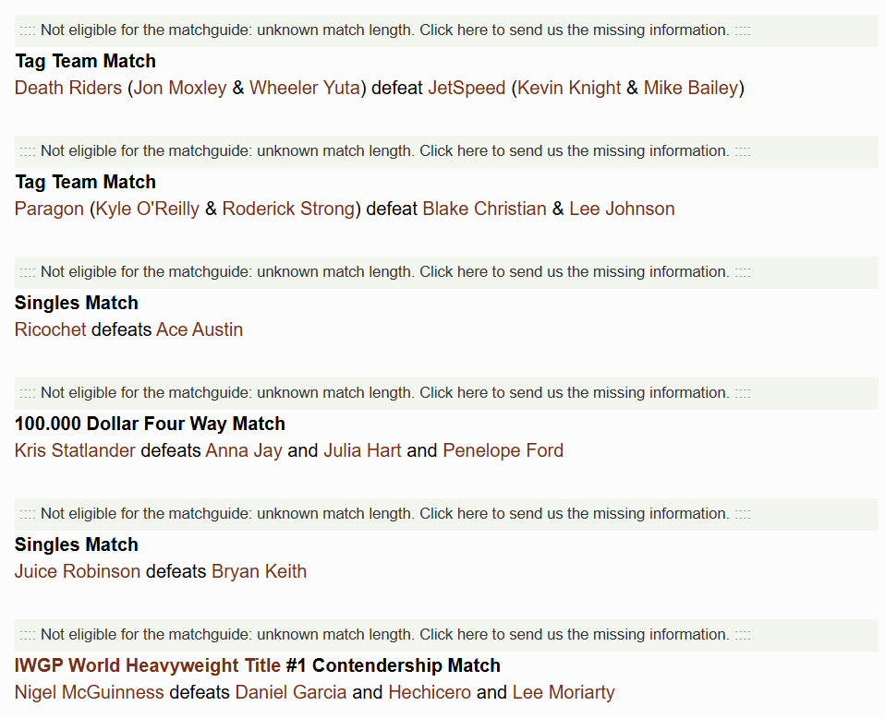The height and width of the screenshot is (718, 885).
Task: Open Lee Johnson's profile link
Action: 622,209
